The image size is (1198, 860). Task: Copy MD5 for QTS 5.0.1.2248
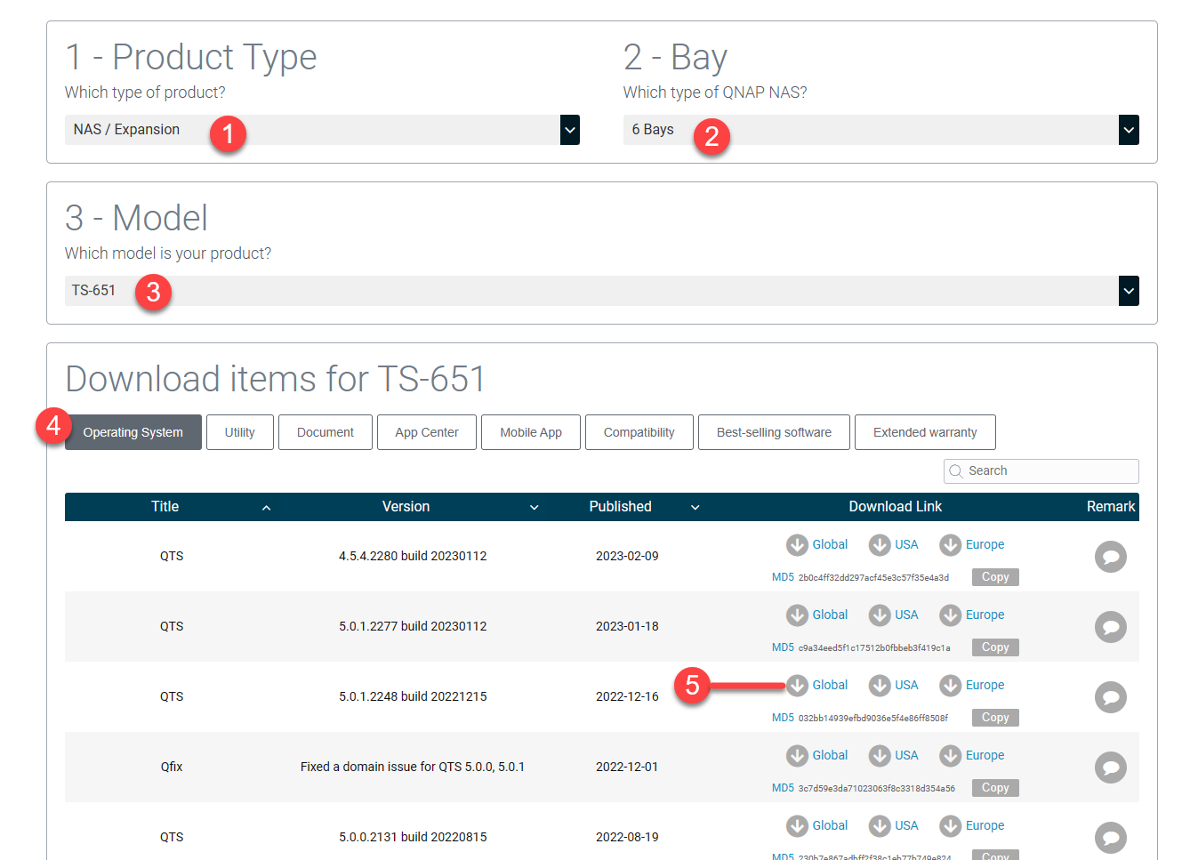click(995, 718)
